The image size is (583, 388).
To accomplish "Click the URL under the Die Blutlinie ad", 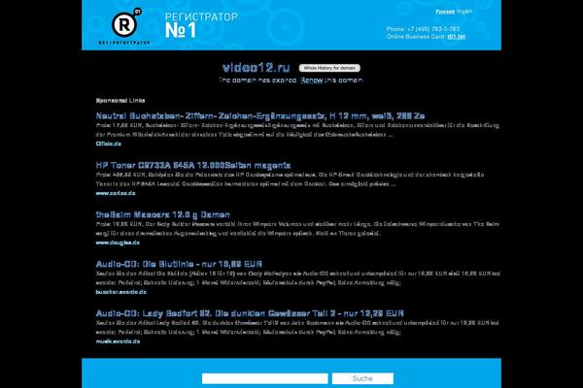I will coord(120,292).
